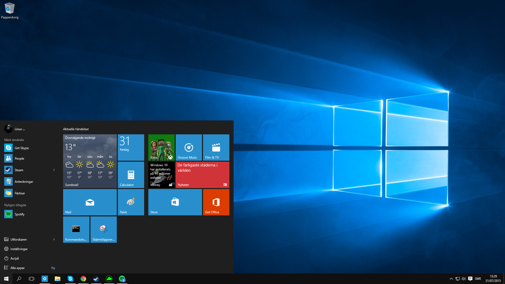Open the Store tile
The image size is (505, 284).
175,202
